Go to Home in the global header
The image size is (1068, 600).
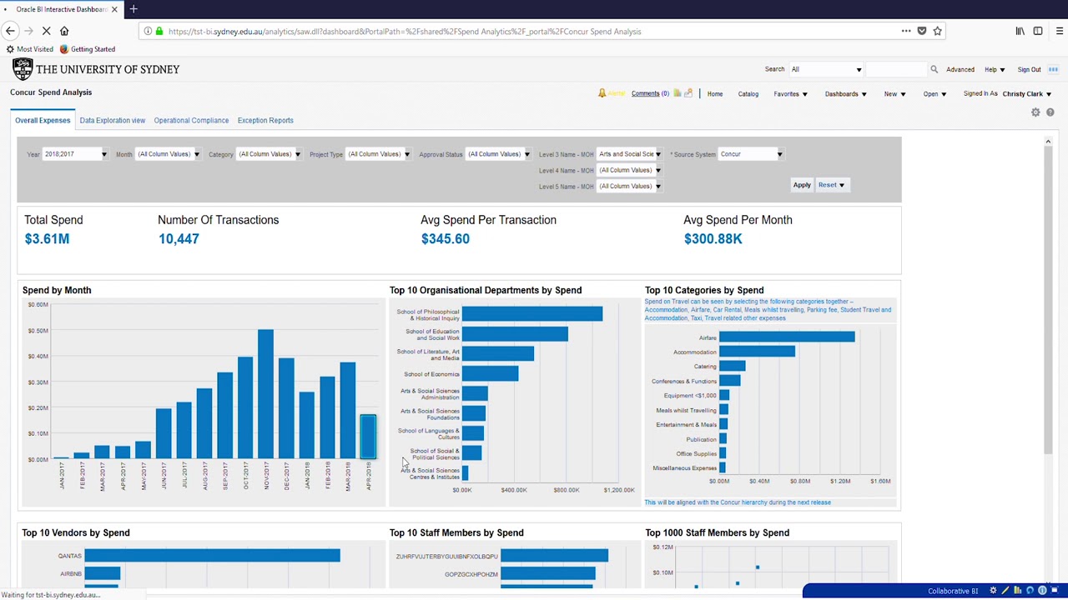coord(715,94)
